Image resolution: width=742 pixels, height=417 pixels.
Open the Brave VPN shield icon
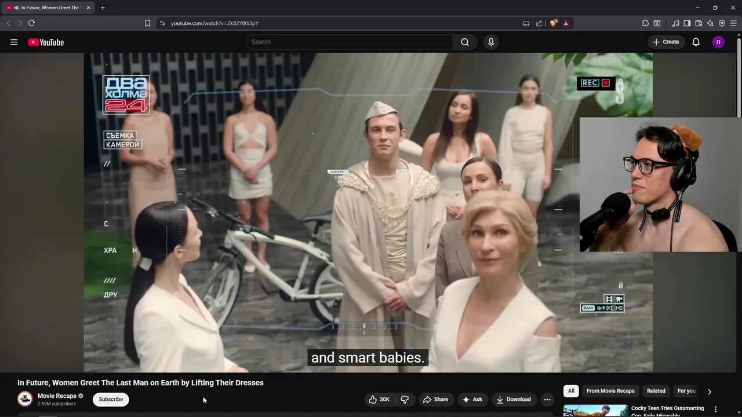point(722,23)
